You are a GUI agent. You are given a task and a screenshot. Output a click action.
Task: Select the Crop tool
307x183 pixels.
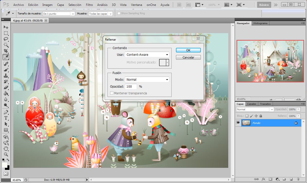click(6, 51)
